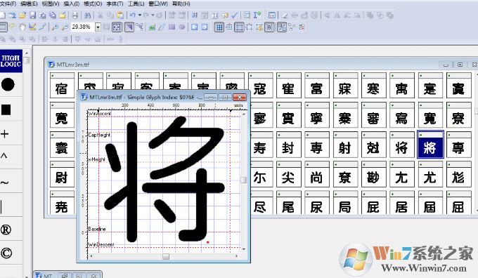Image resolution: width=478 pixels, height=278 pixels.
Task: Open Find with the binoculars icon
Action: (87, 15)
